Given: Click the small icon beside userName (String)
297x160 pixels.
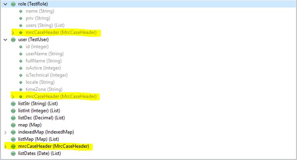Looking at the screenshot, I should [x=21, y=54].
